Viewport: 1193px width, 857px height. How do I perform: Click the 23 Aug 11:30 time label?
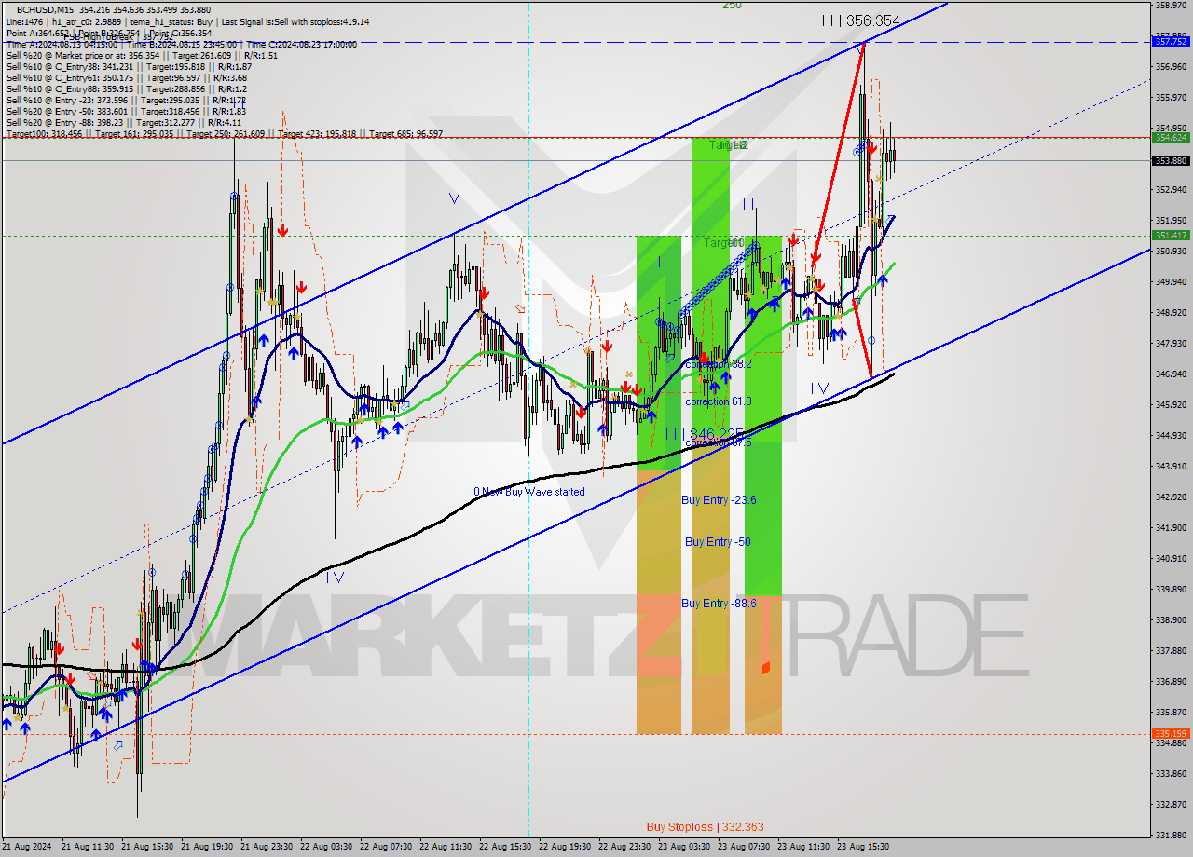pyautogui.click(x=803, y=847)
